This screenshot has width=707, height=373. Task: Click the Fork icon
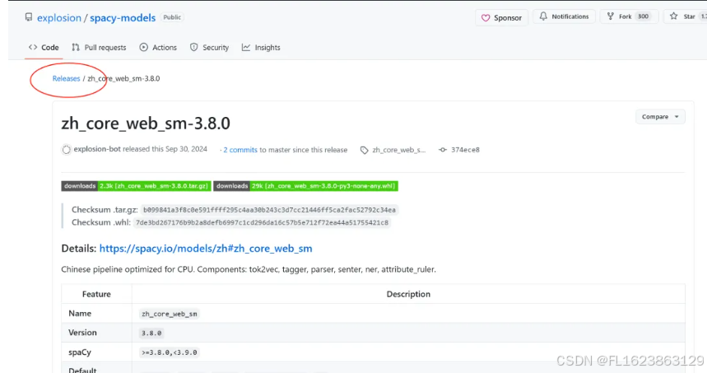tap(611, 16)
